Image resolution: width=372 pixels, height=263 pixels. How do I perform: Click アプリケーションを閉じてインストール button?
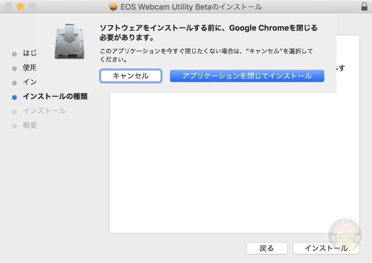click(x=247, y=76)
